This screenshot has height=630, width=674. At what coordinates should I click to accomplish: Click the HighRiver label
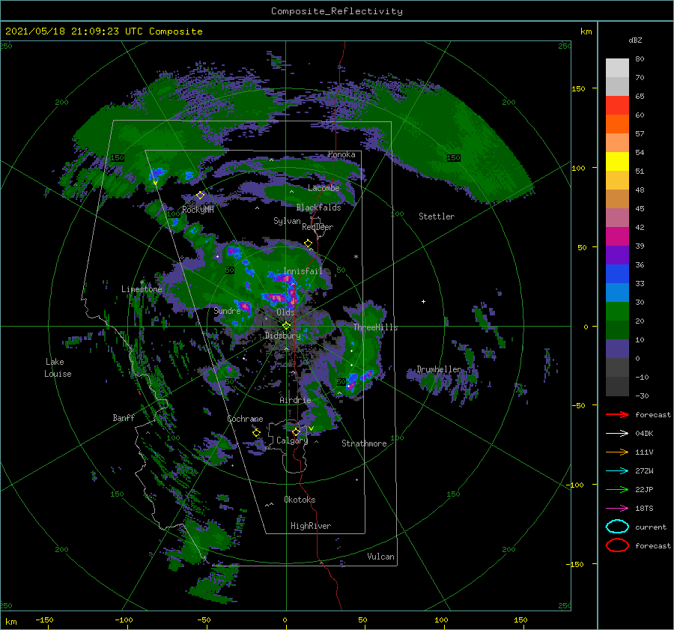(x=311, y=526)
